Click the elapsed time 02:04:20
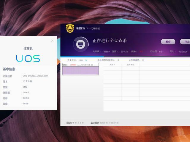This screenshot has width=190, height=142. 183,51
